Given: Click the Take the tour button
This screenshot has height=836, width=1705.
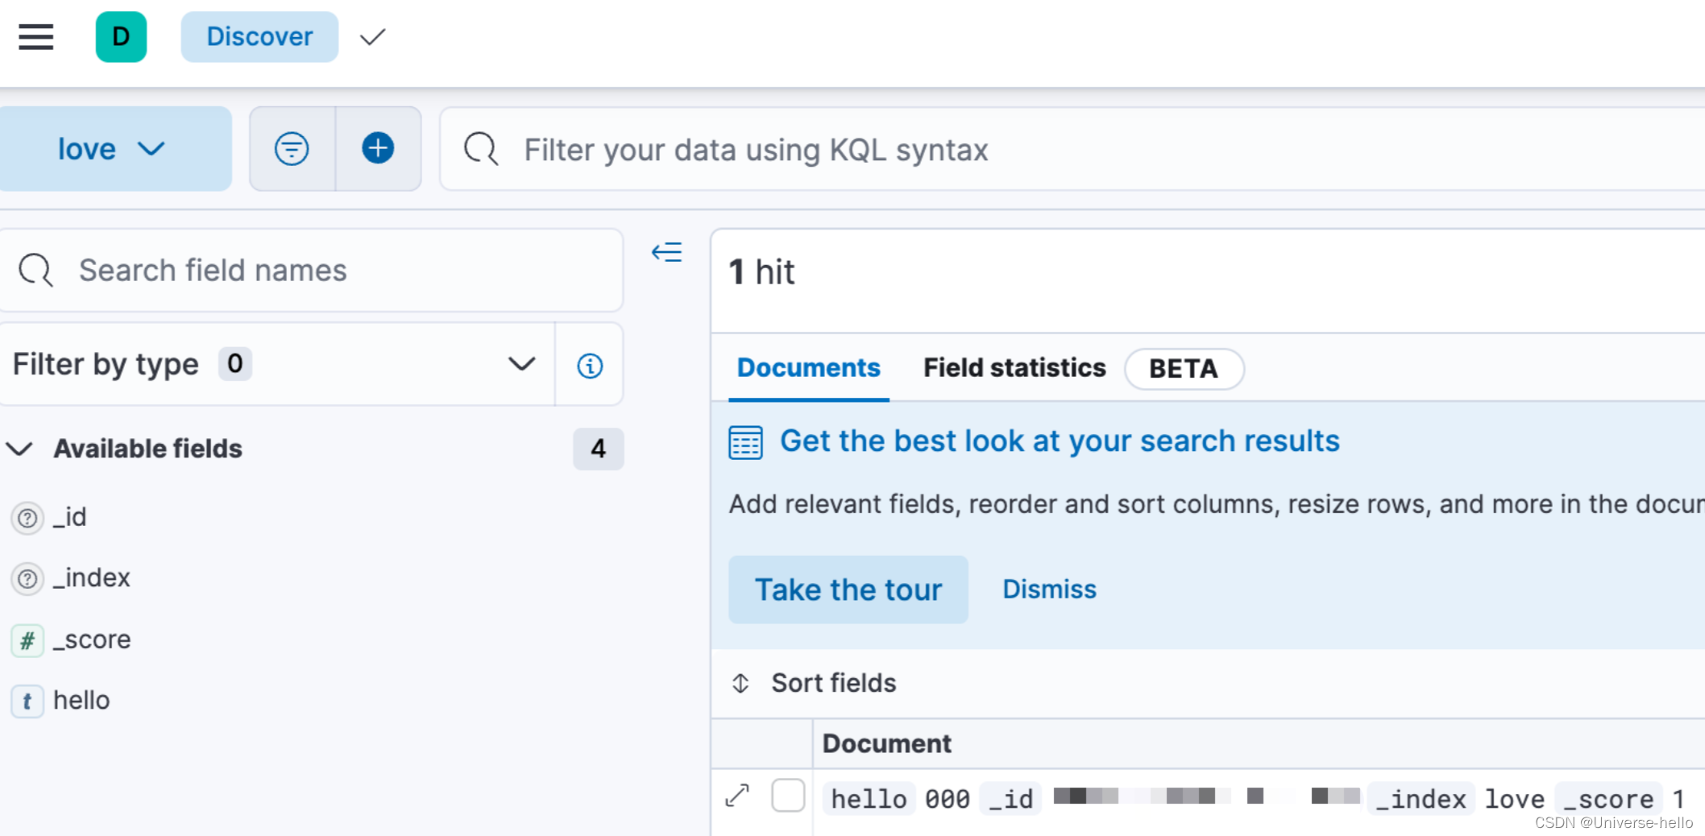Looking at the screenshot, I should click(x=848, y=589).
